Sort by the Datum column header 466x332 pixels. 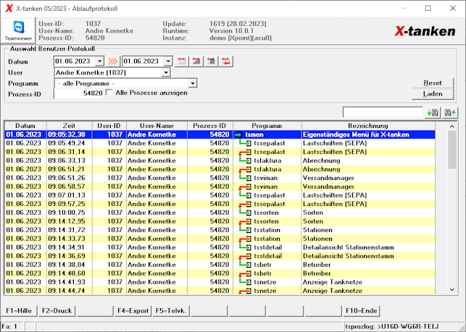[x=25, y=126]
